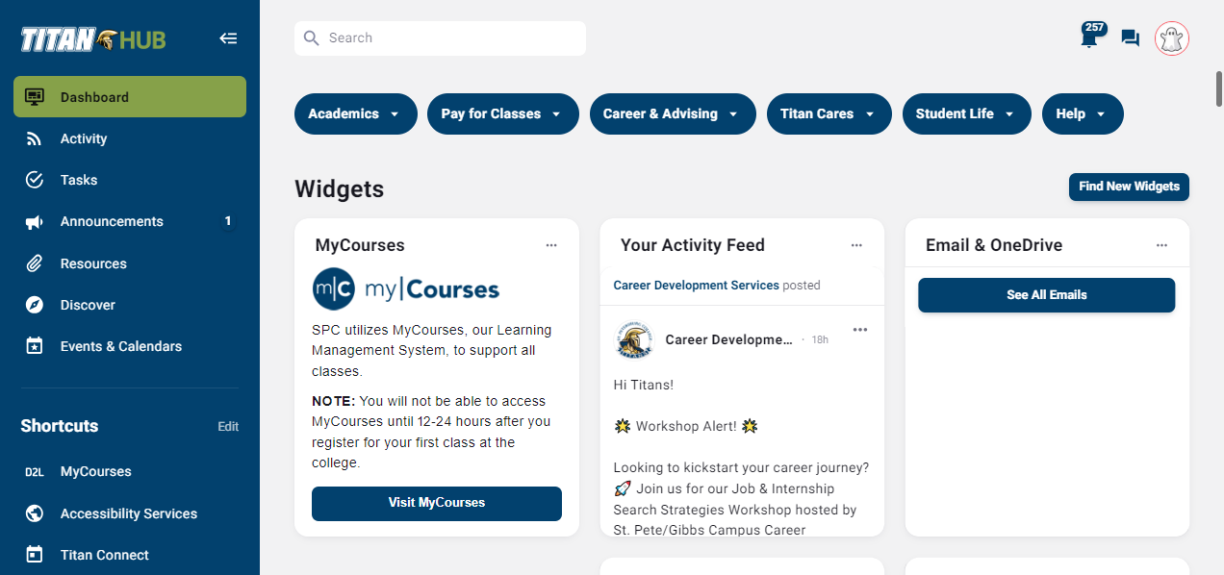Open the notifications bell showing 257

[1088, 38]
